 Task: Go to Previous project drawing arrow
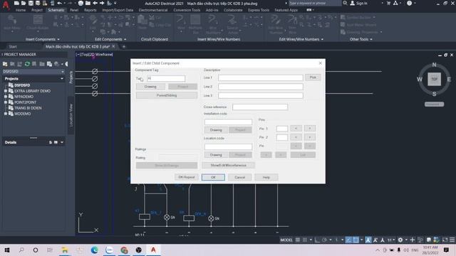(x=95, y=3)
